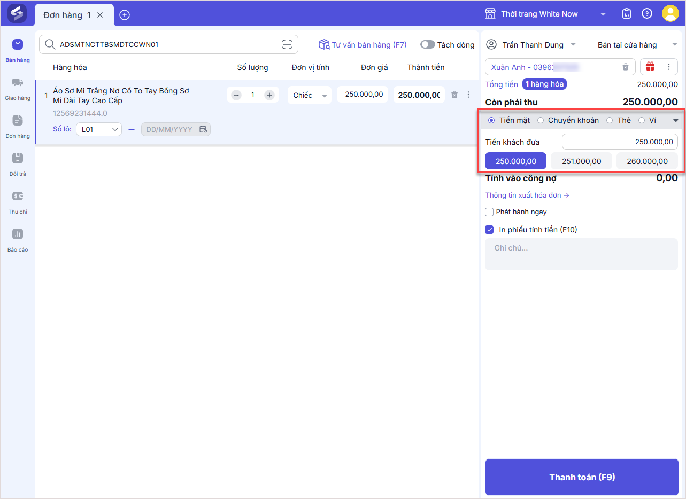Screen dimensions: 686x499
Task: Open Đơn hàng in sidebar
Action: click(18, 127)
